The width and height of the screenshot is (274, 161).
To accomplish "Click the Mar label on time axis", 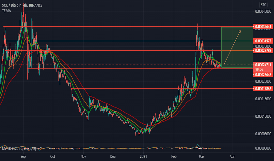I will click(201, 157).
